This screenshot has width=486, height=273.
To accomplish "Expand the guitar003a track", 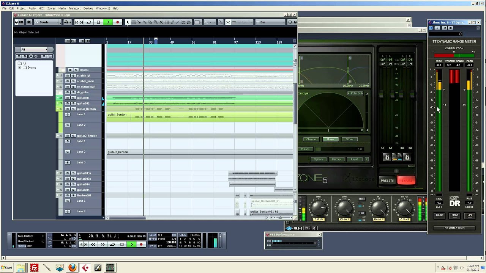I will [x=58, y=173].
